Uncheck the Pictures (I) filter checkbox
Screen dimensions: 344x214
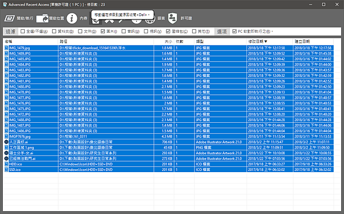(103, 32)
